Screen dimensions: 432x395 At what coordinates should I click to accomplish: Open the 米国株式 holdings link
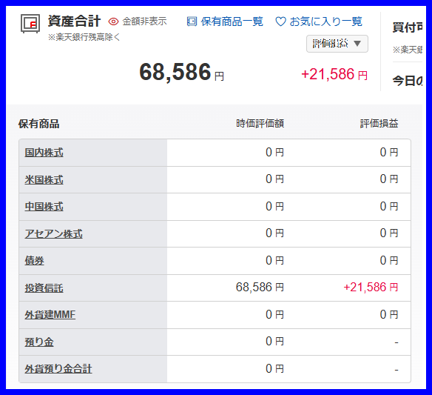44,179
